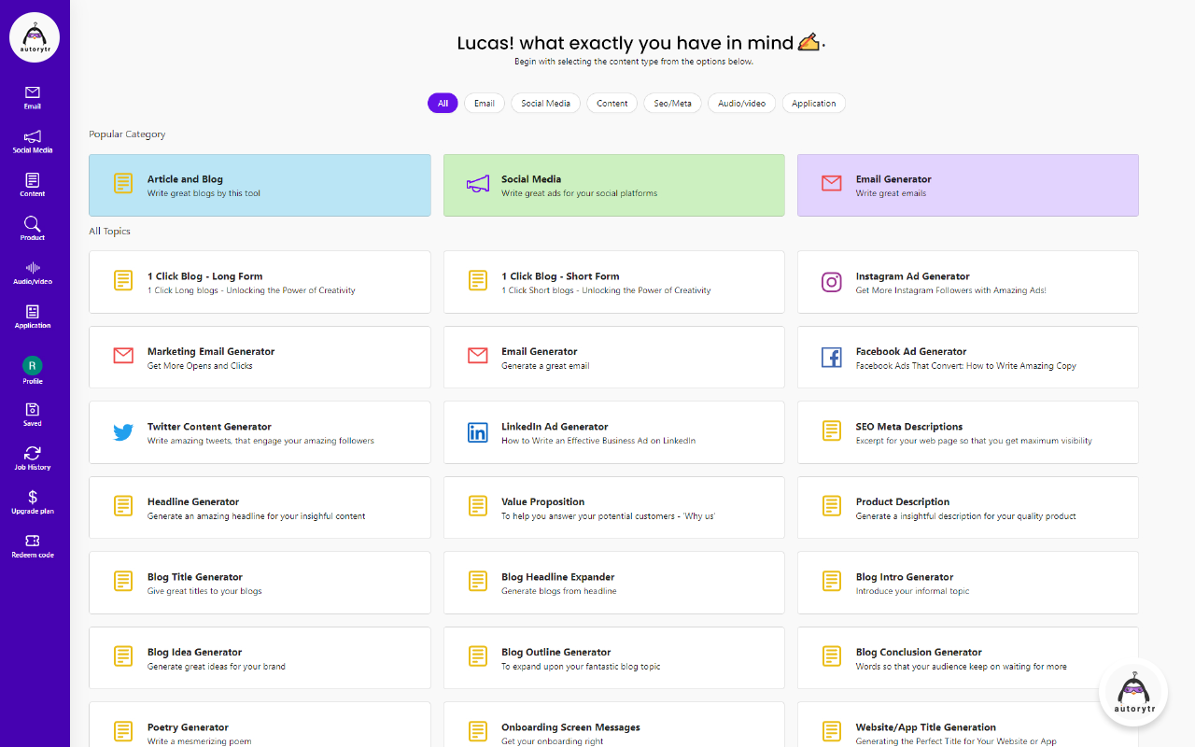The image size is (1195, 747).
Task: Launch the LinkedIn Ad Generator
Action: click(613, 432)
